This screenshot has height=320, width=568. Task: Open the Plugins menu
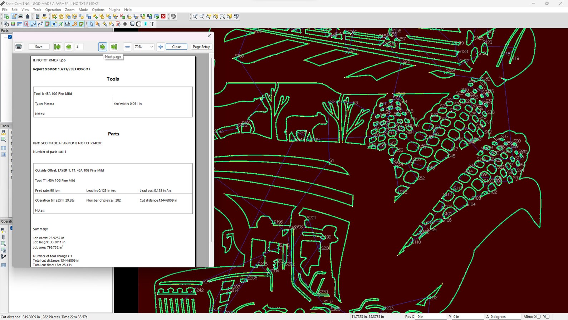114,10
